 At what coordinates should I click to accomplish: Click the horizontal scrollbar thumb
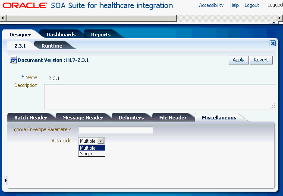pyautogui.click(x=91, y=18)
